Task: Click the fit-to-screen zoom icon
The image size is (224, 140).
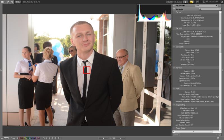Action: [198, 2]
